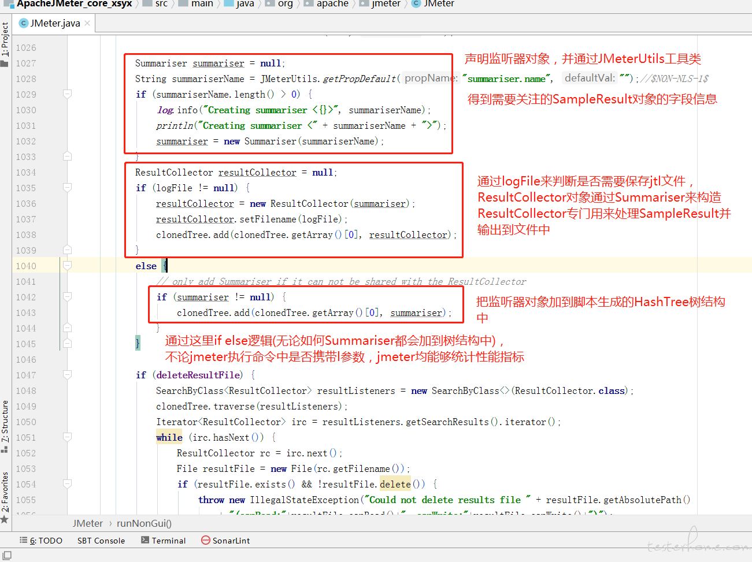Click the Favorites star icon
The image size is (752, 562).
tap(5, 519)
